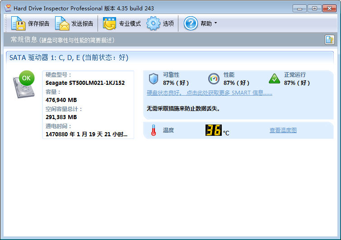Click the 正常运行 87% (好) value
This screenshot has height=240, width=341.
(x=297, y=83)
